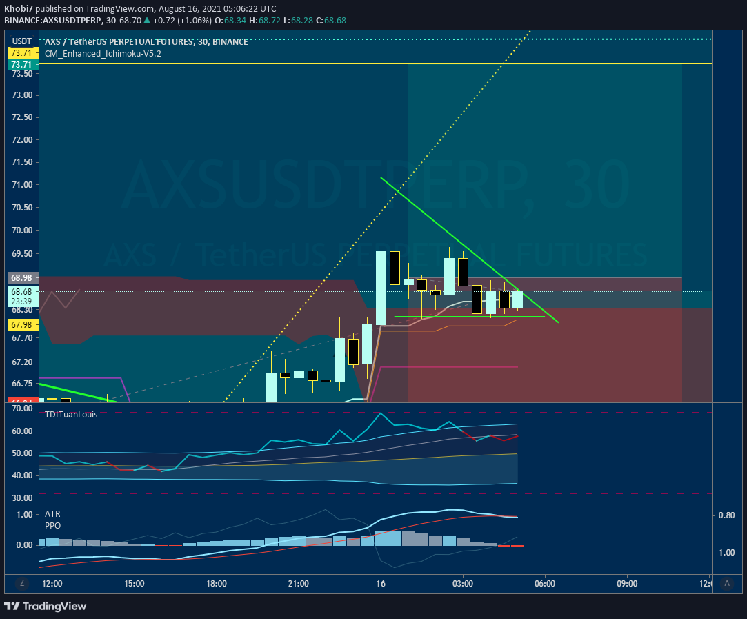This screenshot has height=619, width=747.
Task: Click the 68.68 current price label
Action: click(x=22, y=292)
